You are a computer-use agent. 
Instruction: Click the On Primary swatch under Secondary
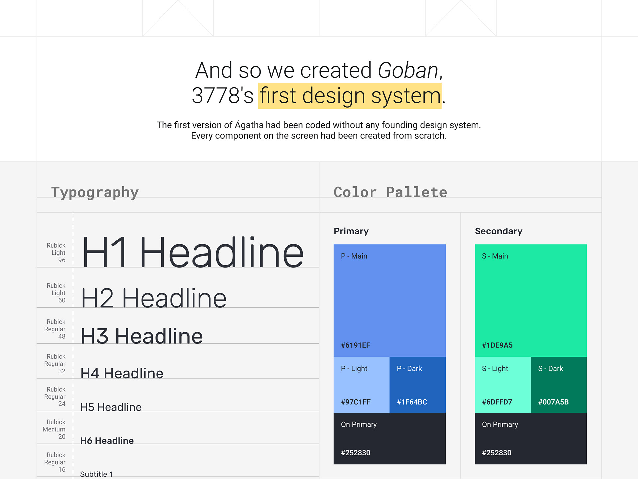531,438
